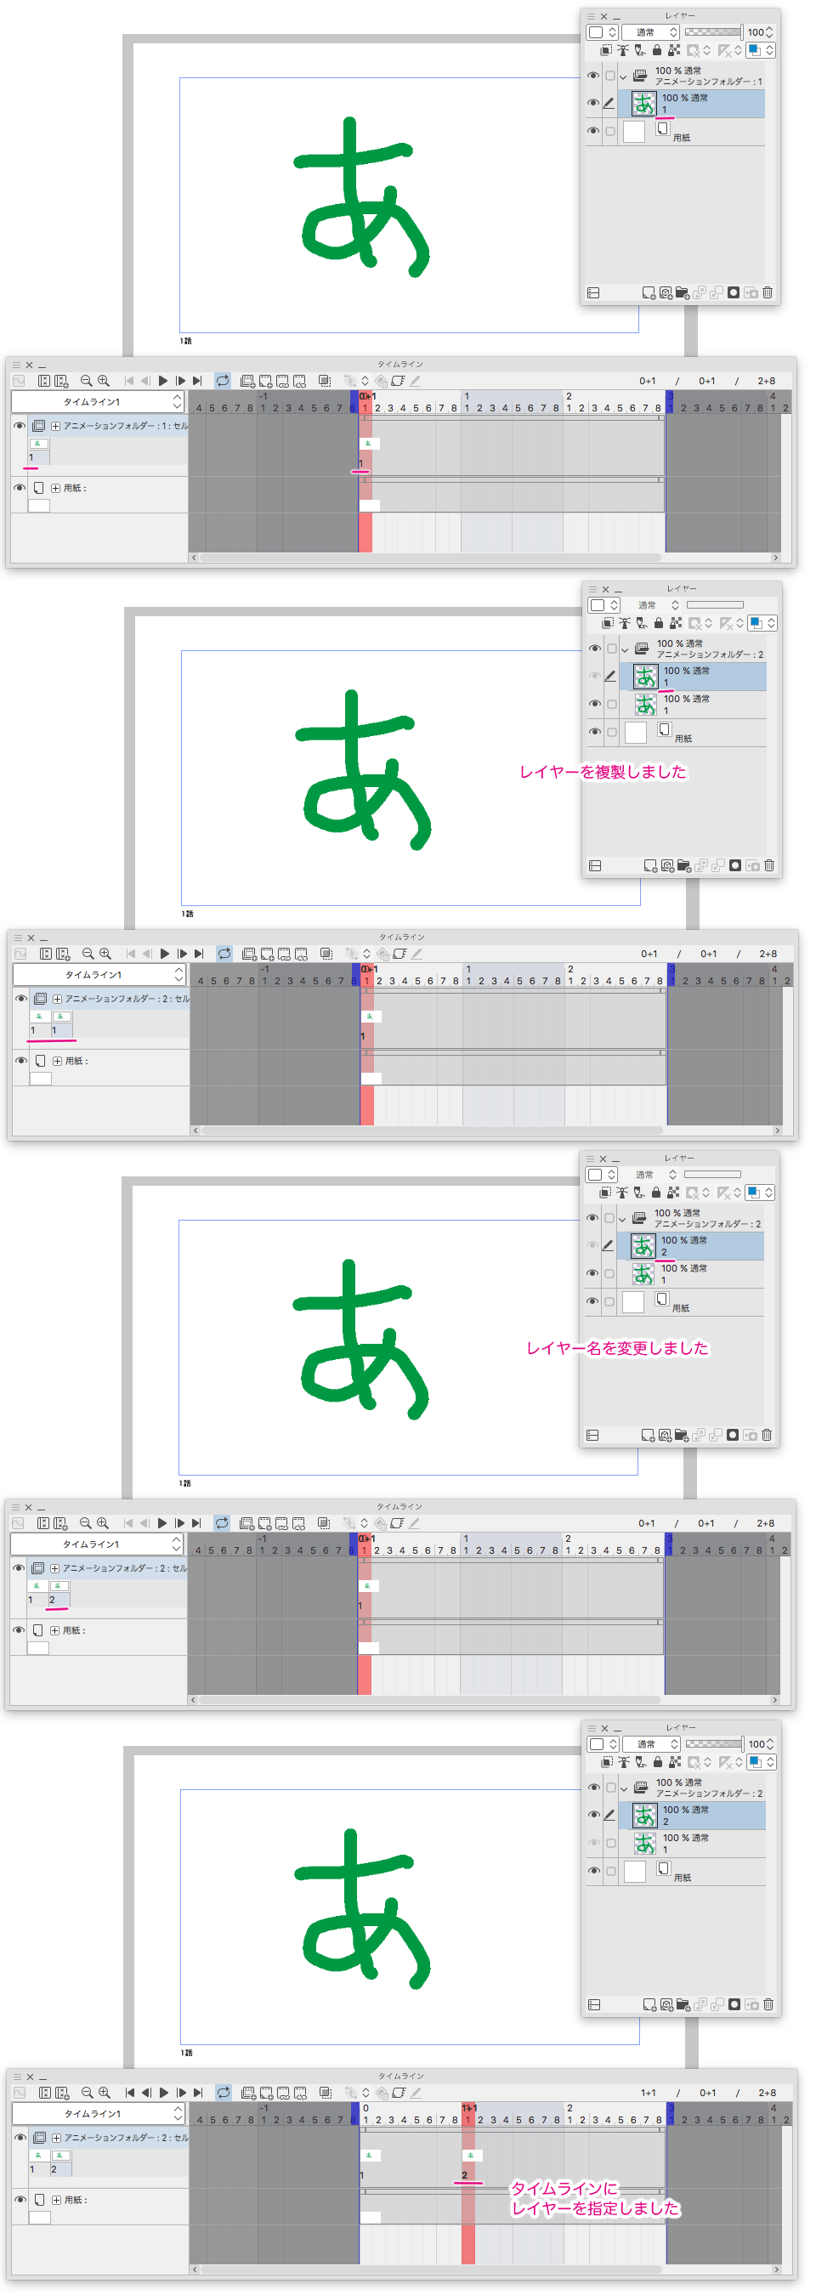The image size is (816, 2295).
Task: Click delete specified cel icon in アニメーションフォルダー：1：セル timeline
Action: tap(299, 381)
